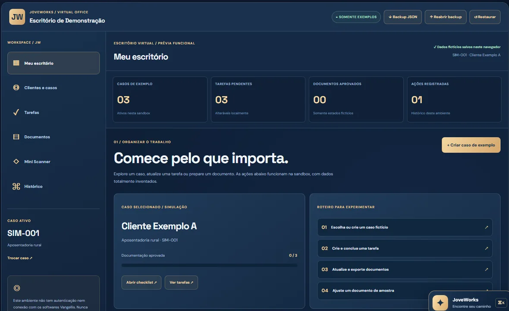Click the 'Roteiro para experimentar' label
Screen dimensions: 509x311
pos(346,207)
